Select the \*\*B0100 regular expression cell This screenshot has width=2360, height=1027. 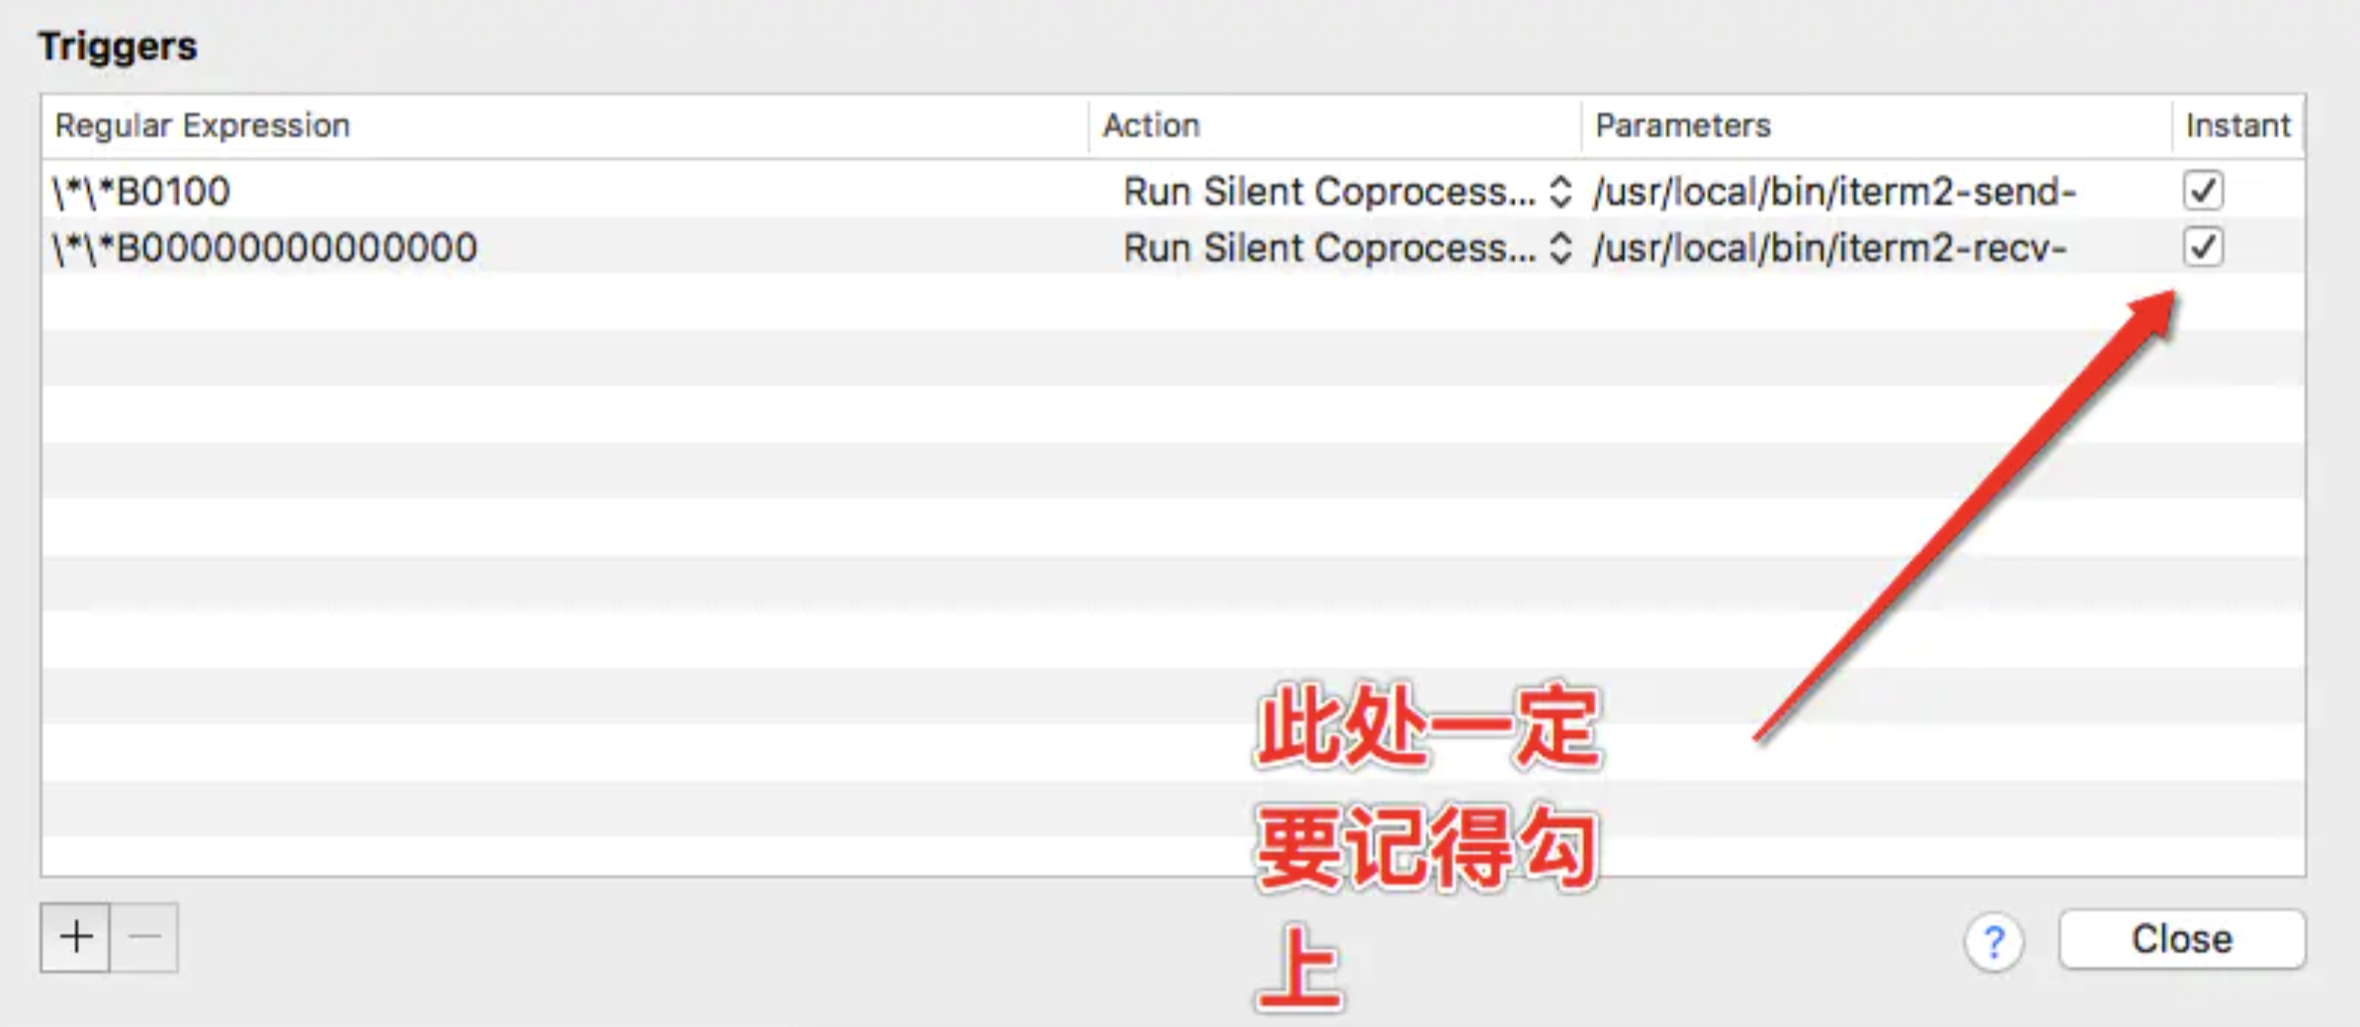(142, 192)
